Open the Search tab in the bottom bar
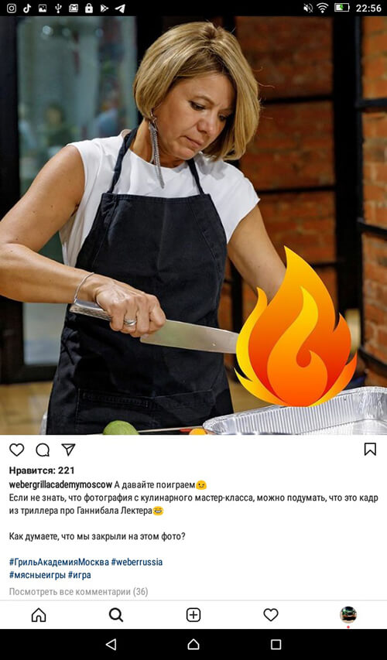Viewport: 387px width, 660px height. pyautogui.click(x=116, y=615)
